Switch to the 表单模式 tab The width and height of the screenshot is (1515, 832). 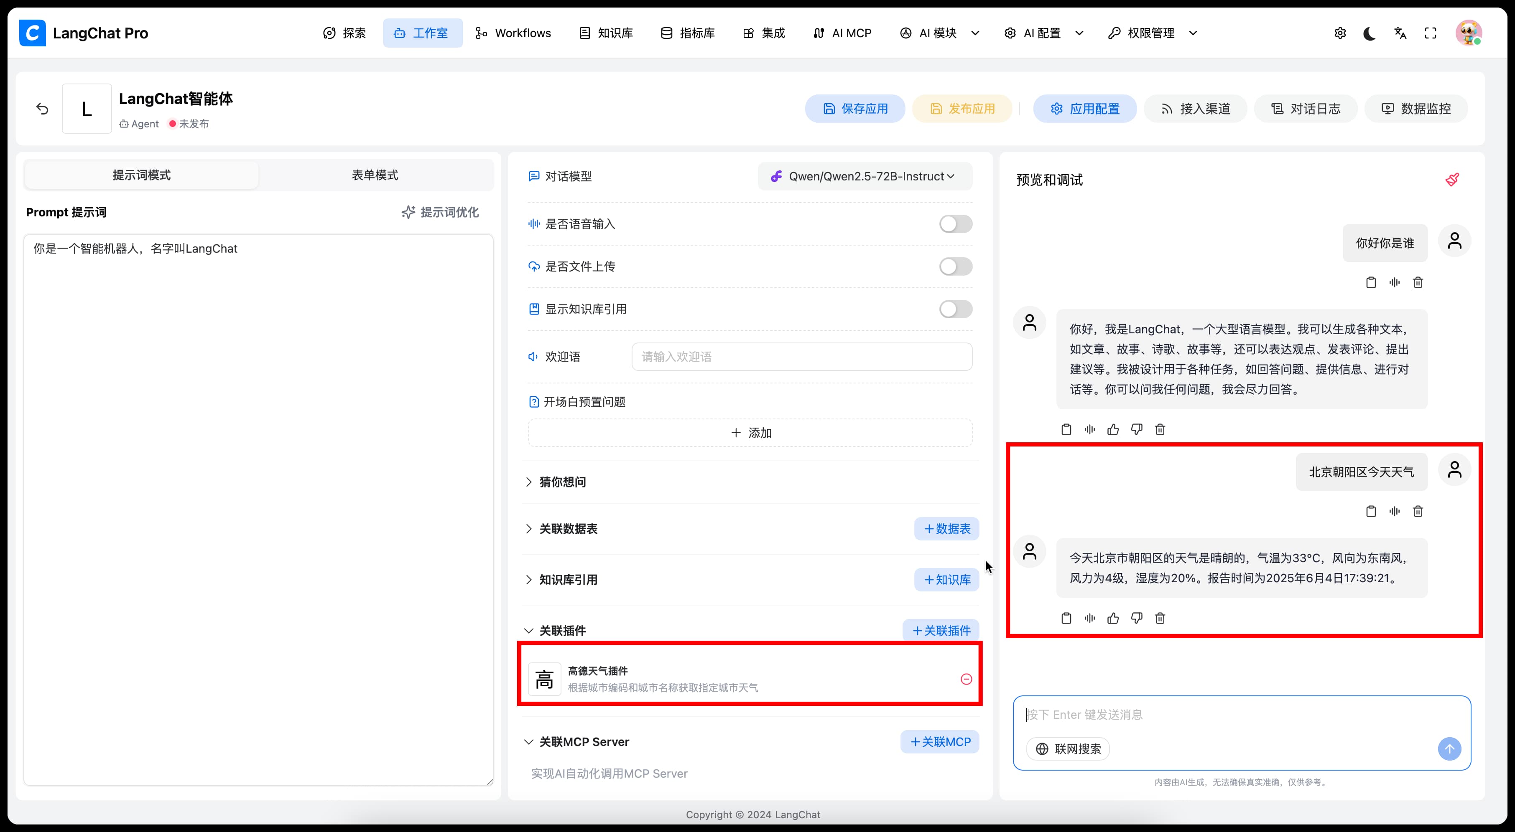tap(375, 175)
